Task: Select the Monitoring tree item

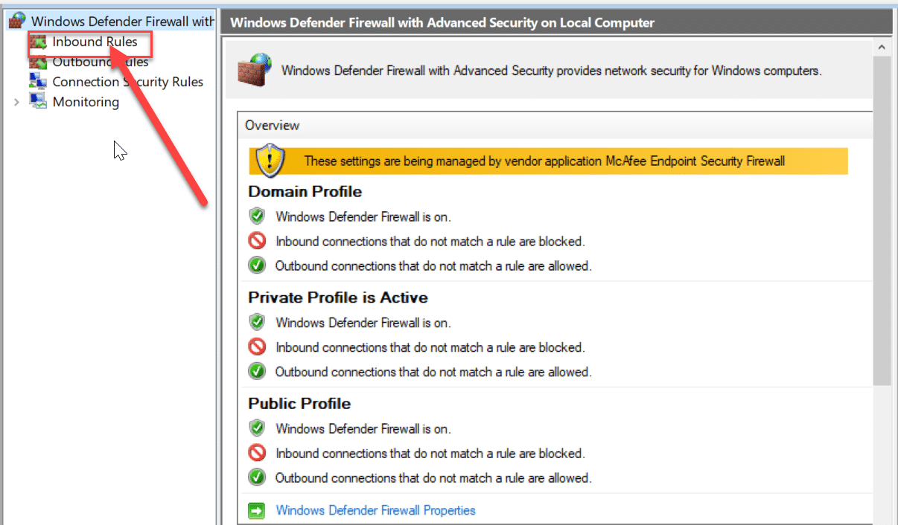Action: click(x=86, y=102)
